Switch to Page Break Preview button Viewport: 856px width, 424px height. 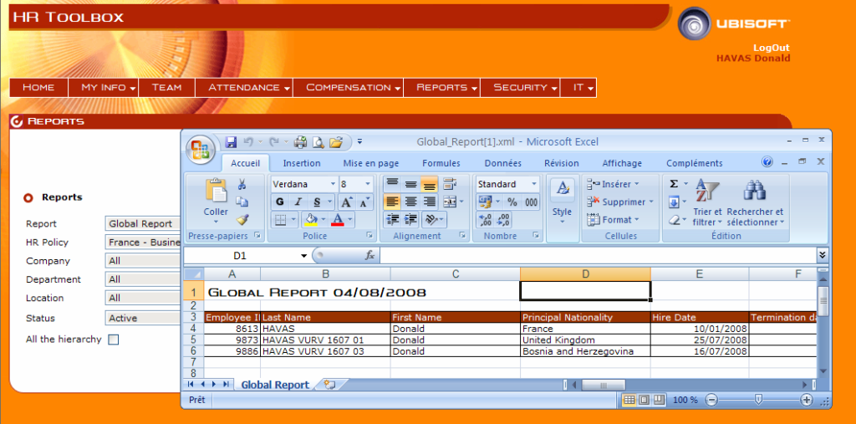pos(659,400)
